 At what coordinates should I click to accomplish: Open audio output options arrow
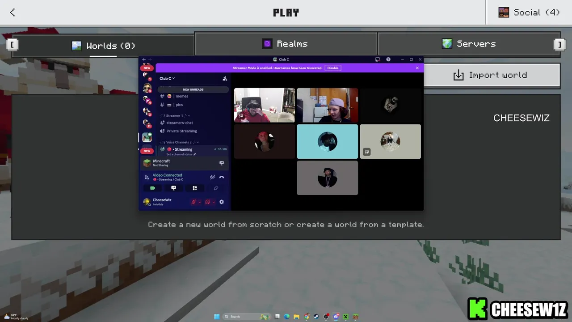pyautogui.click(x=214, y=202)
